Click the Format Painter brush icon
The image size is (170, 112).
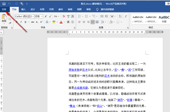[10, 23]
